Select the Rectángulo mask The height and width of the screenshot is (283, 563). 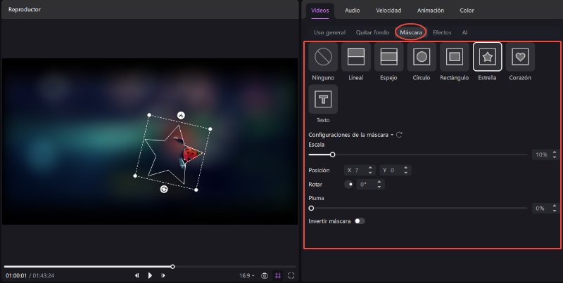(455, 57)
